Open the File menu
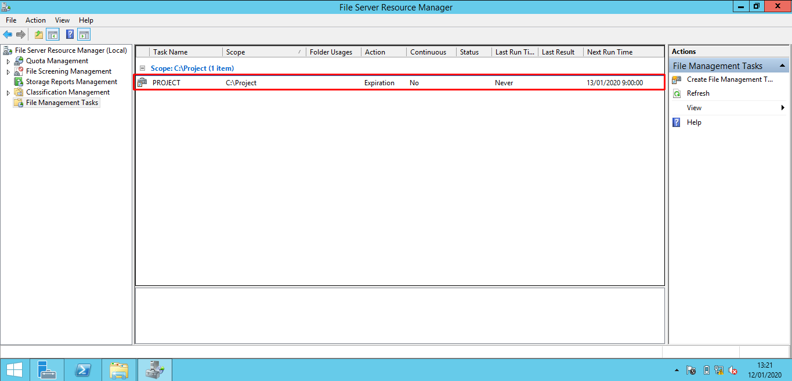This screenshot has height=381, width=792. coord(11,20)
